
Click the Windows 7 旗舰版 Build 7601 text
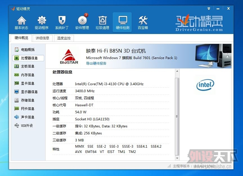132,58
